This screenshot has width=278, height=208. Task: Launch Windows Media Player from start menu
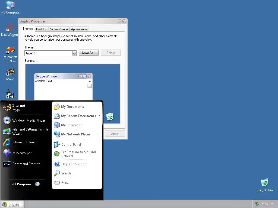click(26, 121)
